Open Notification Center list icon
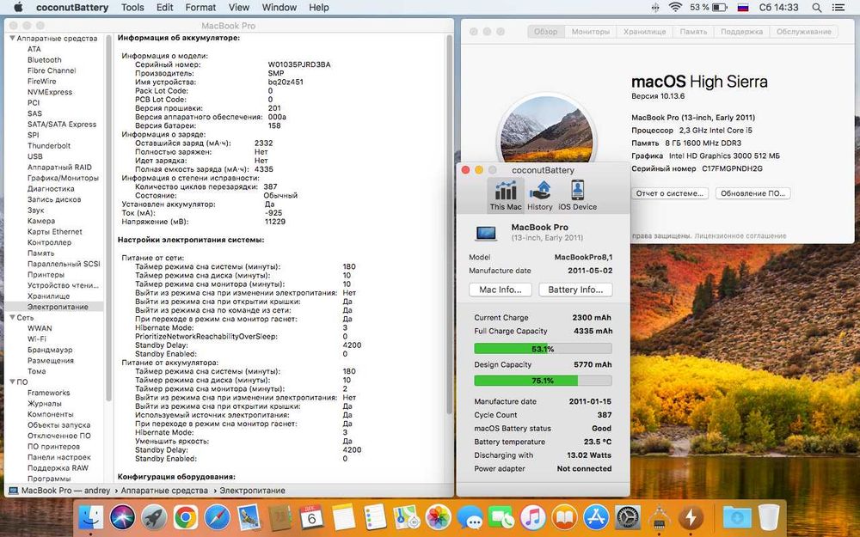Screen dimensions: 860x537 click(838, 8)
